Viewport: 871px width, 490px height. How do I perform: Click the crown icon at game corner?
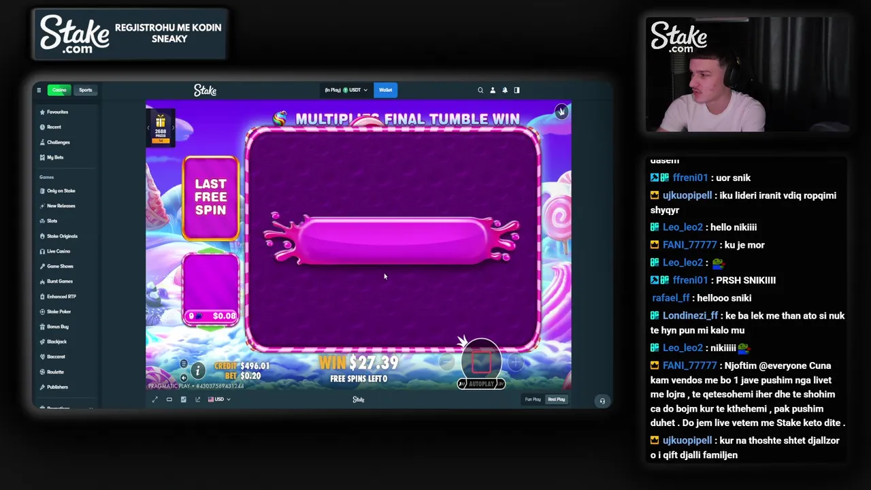(x=561, y=112)
